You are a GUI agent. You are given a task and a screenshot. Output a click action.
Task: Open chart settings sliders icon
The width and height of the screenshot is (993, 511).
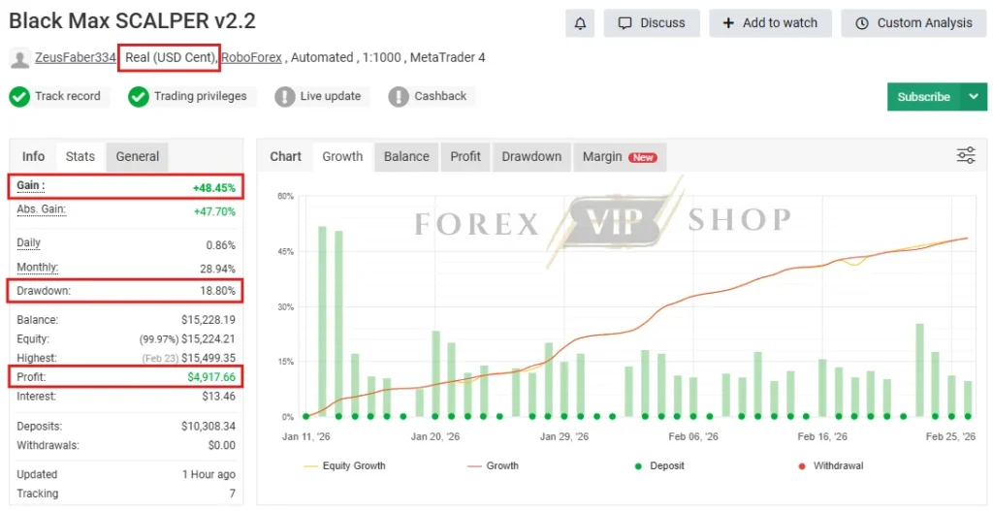966,156
